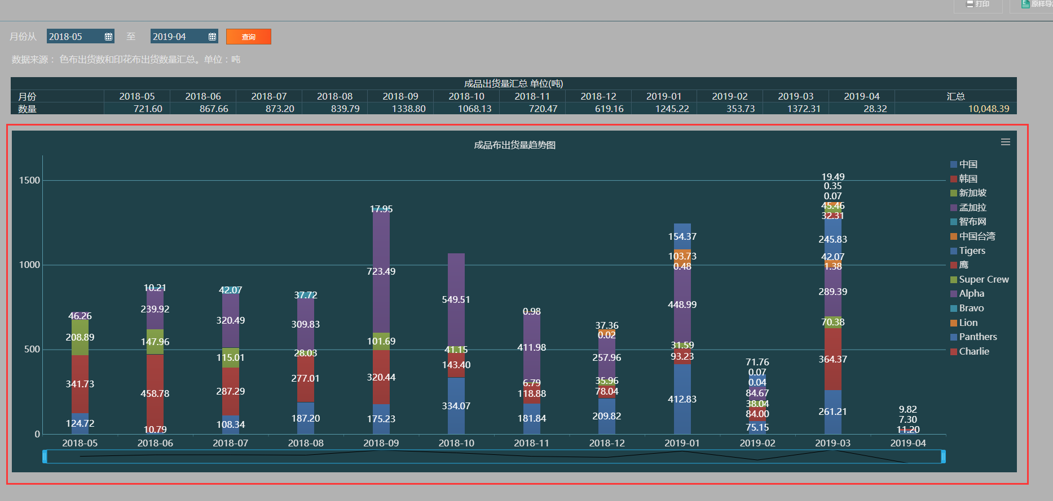Focus the start month field 2018-05
The height and width of the screenshot is (501, 1053).
pos(81,37)
